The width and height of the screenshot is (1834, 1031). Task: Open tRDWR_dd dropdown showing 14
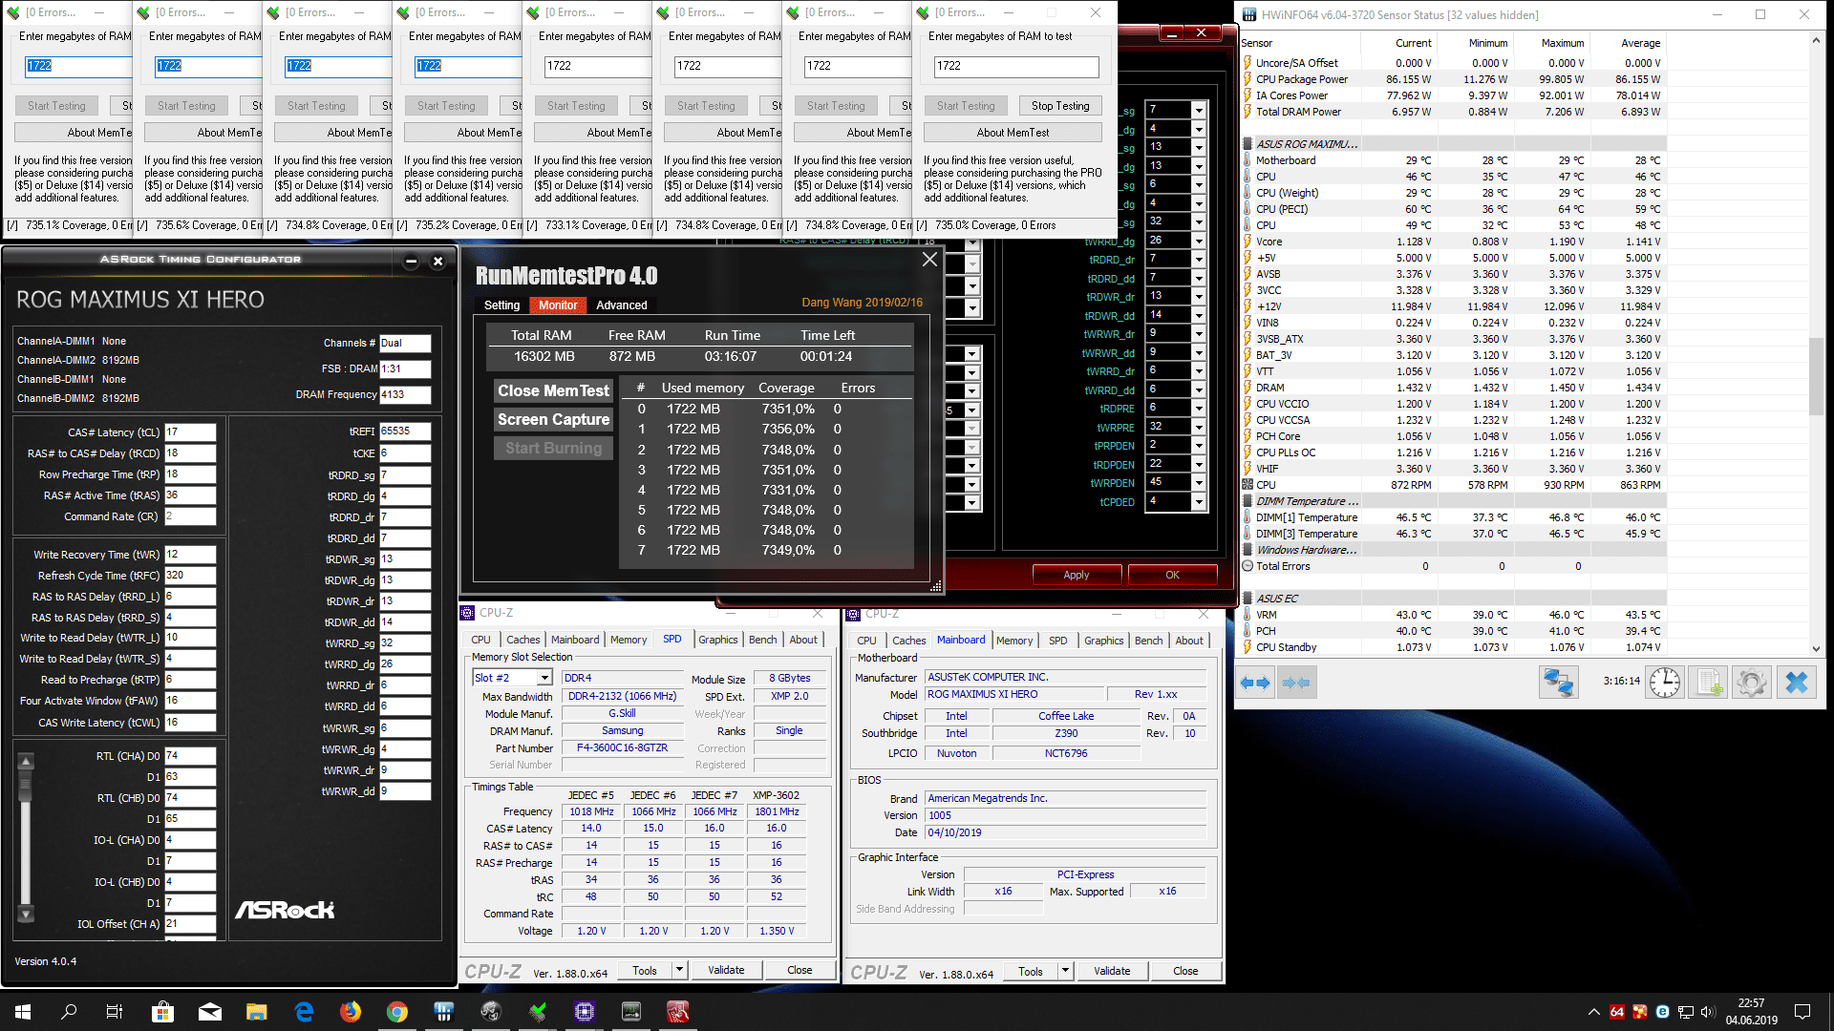[1198, 315]
